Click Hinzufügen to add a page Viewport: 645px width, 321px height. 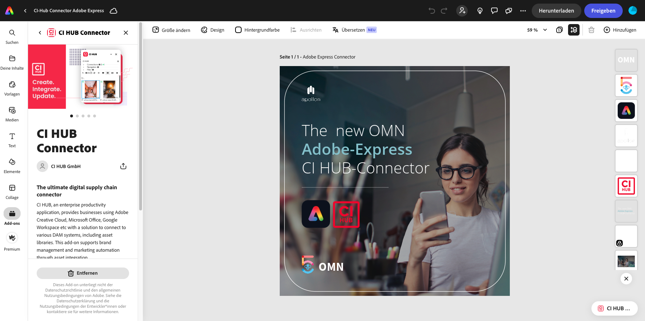[x=620, y=30]
